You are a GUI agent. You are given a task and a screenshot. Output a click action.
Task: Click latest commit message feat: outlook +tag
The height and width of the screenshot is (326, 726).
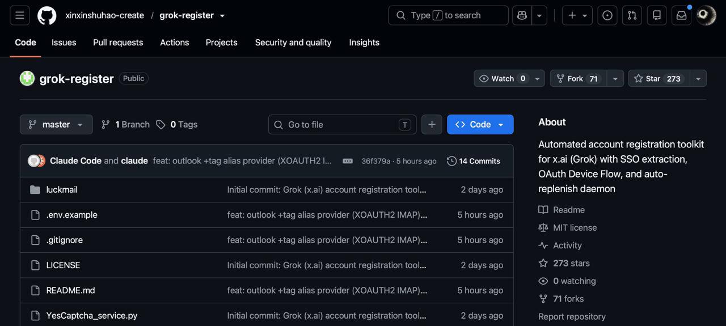(242, 160)
